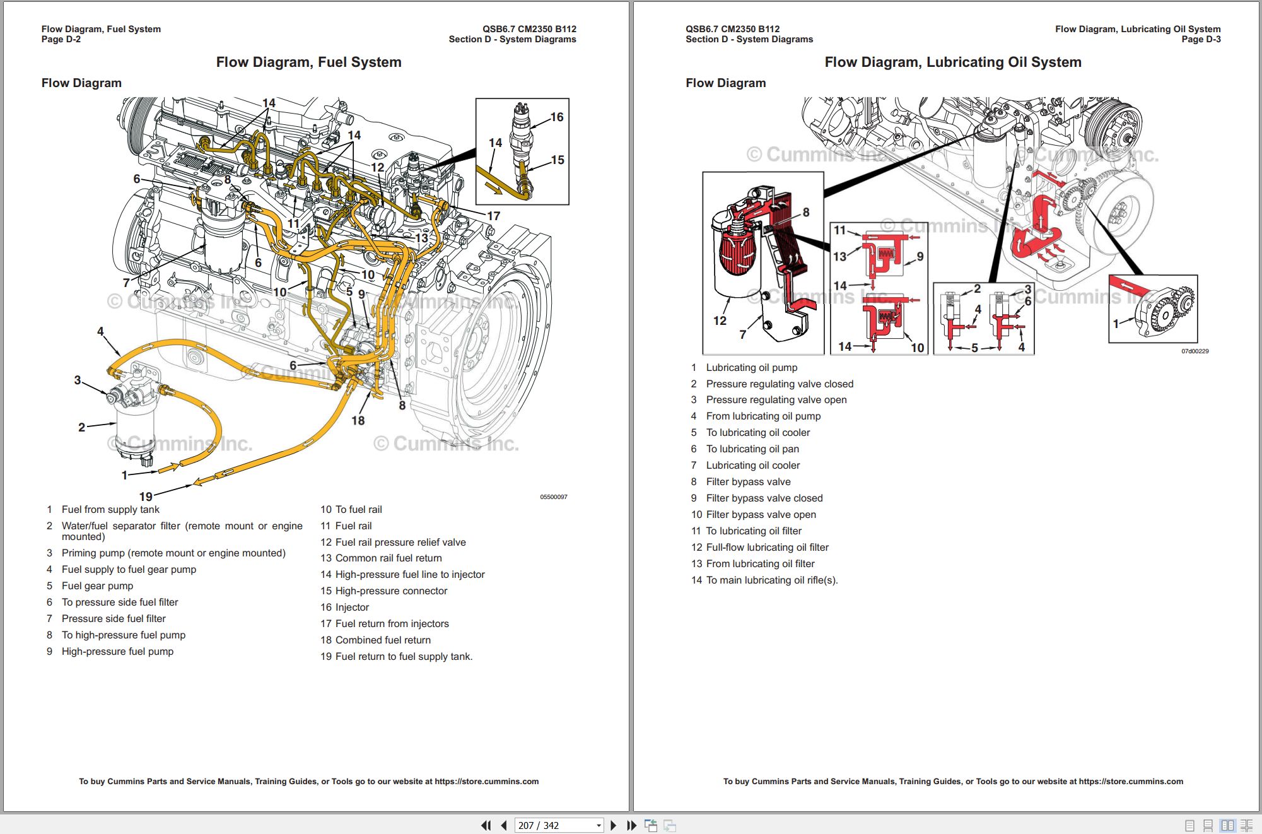Viewport: 1262px width, 834px height.
Task: Click 'Page D-2' header text
Action: 61,39
